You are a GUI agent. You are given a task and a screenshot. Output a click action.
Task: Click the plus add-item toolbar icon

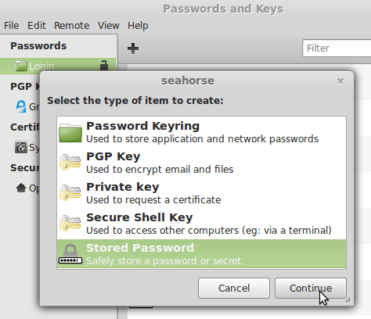[133, 48]
